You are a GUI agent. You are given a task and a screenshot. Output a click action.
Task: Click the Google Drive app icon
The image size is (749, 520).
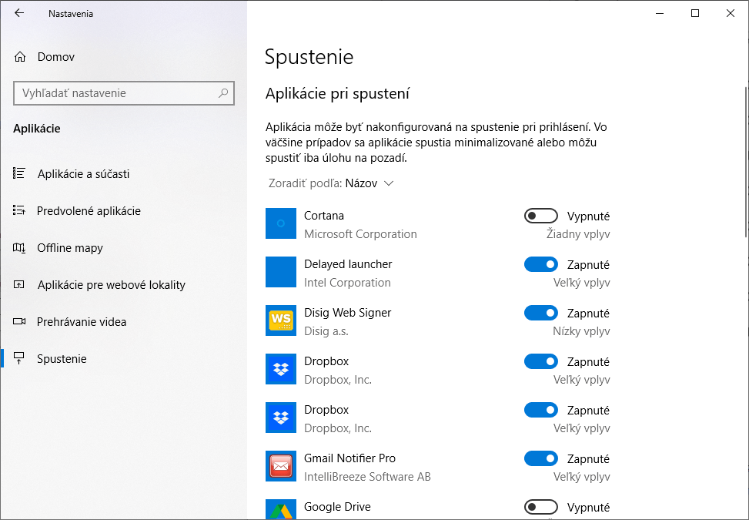tap(281, 509)
